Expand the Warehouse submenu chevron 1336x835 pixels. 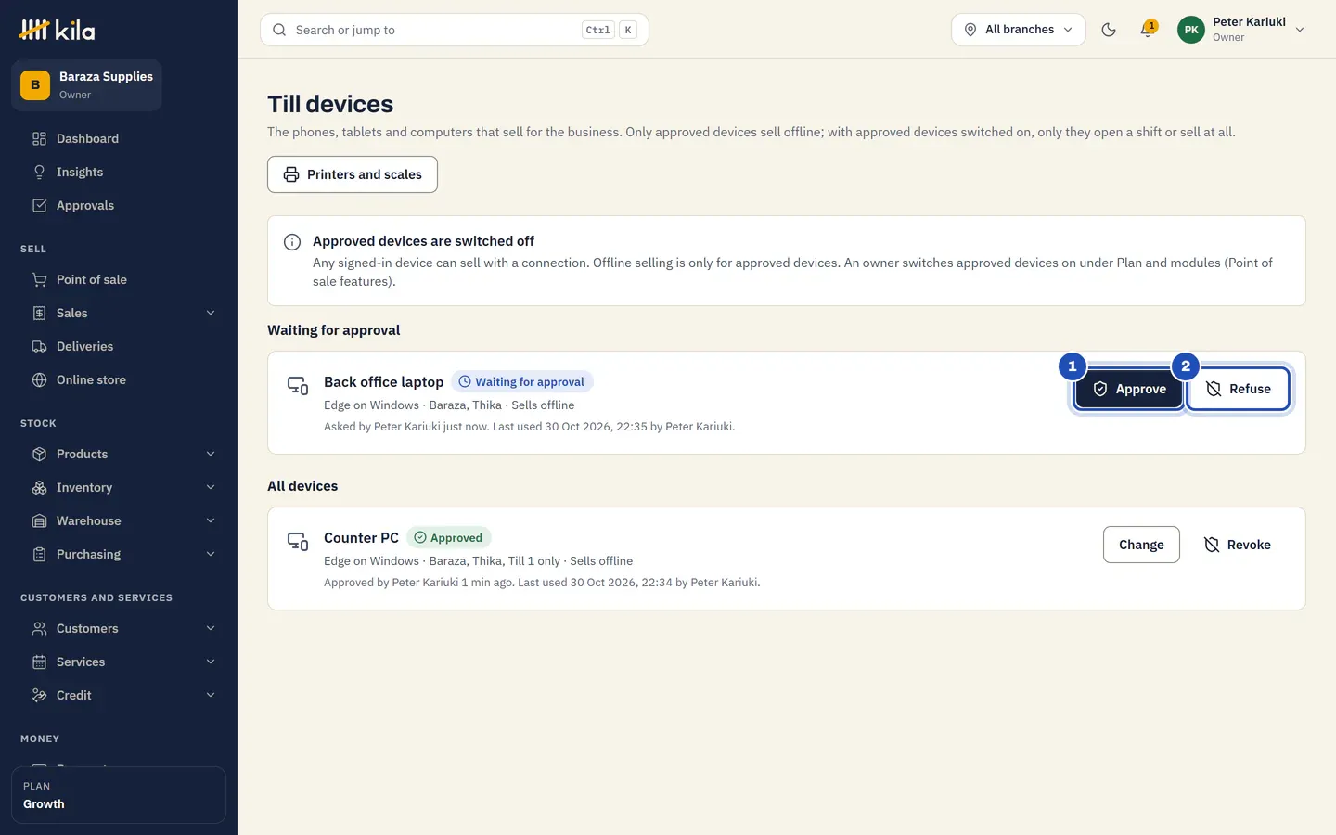(211, 521)
